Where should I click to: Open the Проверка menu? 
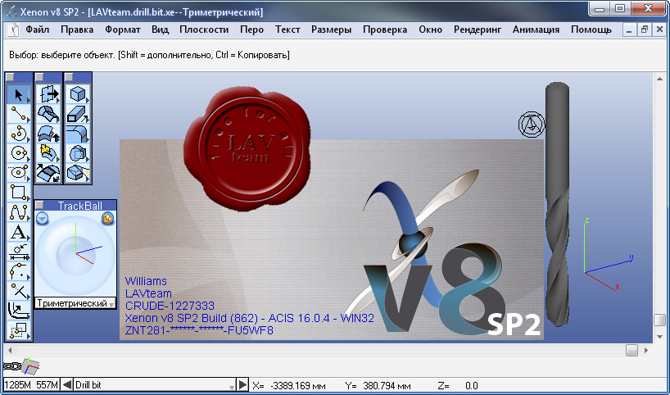pos(385,30)
